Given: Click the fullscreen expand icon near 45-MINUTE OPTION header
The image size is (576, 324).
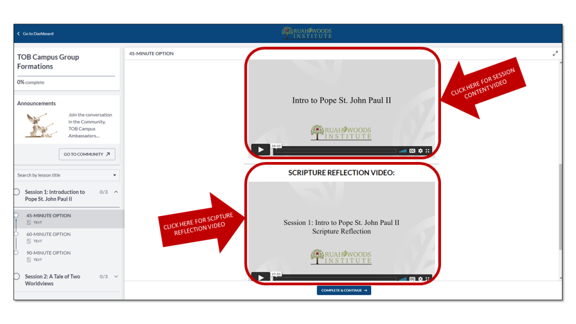Looking at the screenshot, I should [556, 53].
